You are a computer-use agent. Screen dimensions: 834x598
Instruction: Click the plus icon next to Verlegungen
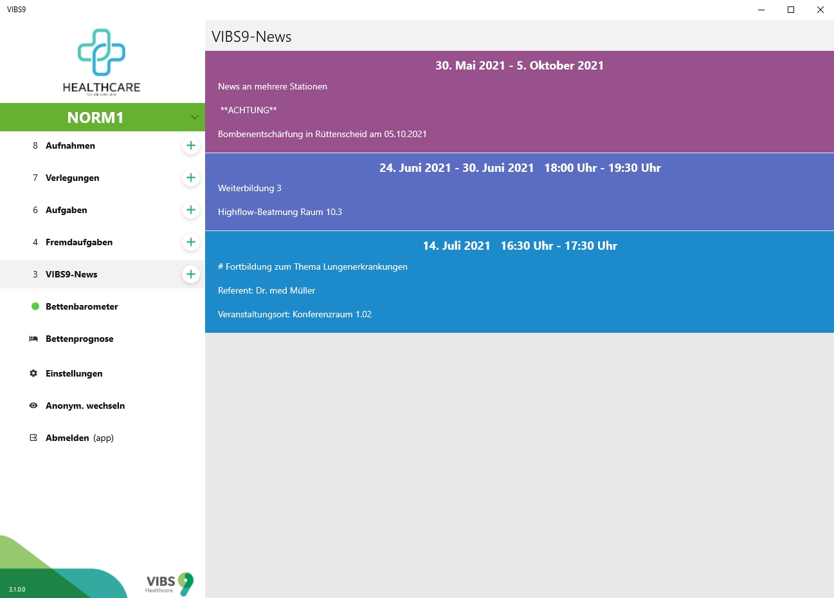tap(191, 178)
